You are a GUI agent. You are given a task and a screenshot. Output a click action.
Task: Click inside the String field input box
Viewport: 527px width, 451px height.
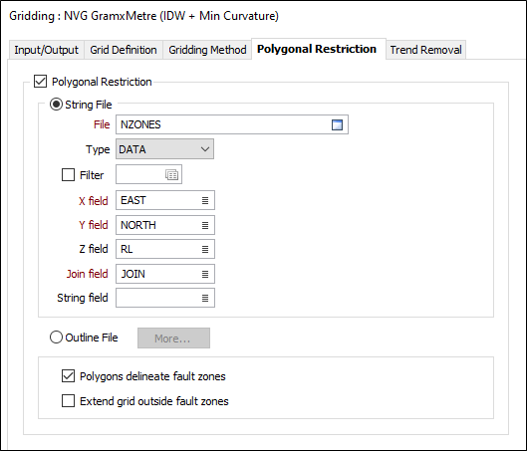click(x=158, y=298)
